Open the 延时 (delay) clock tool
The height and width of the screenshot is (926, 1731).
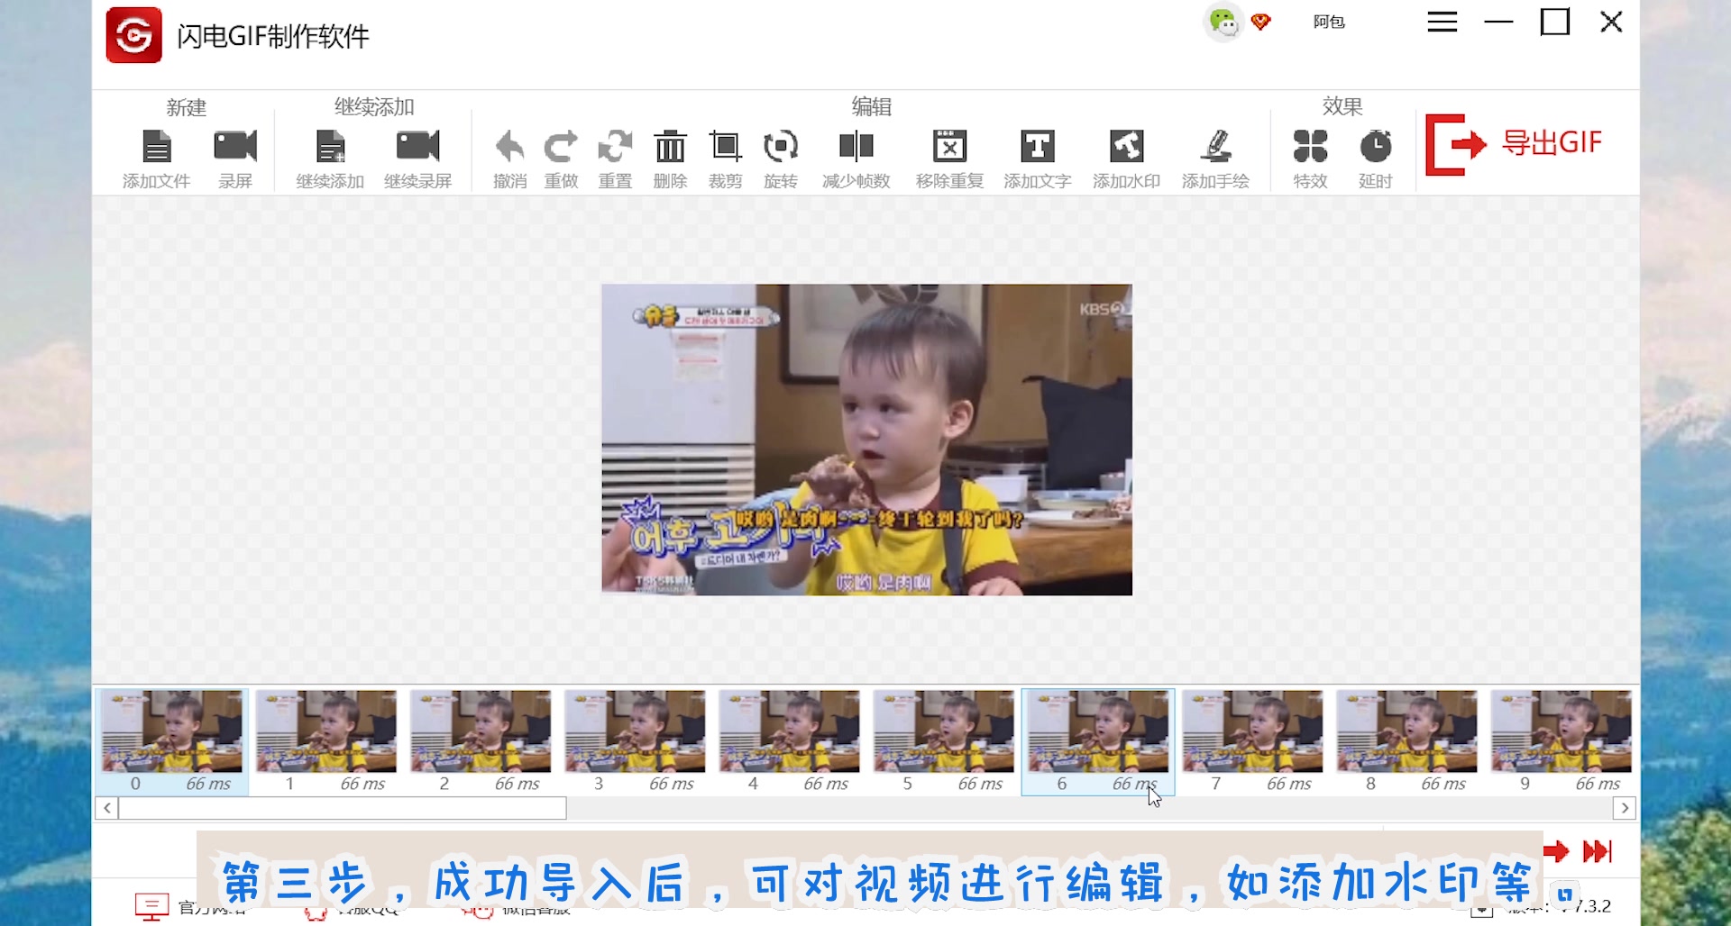(x=1376, y=147)
